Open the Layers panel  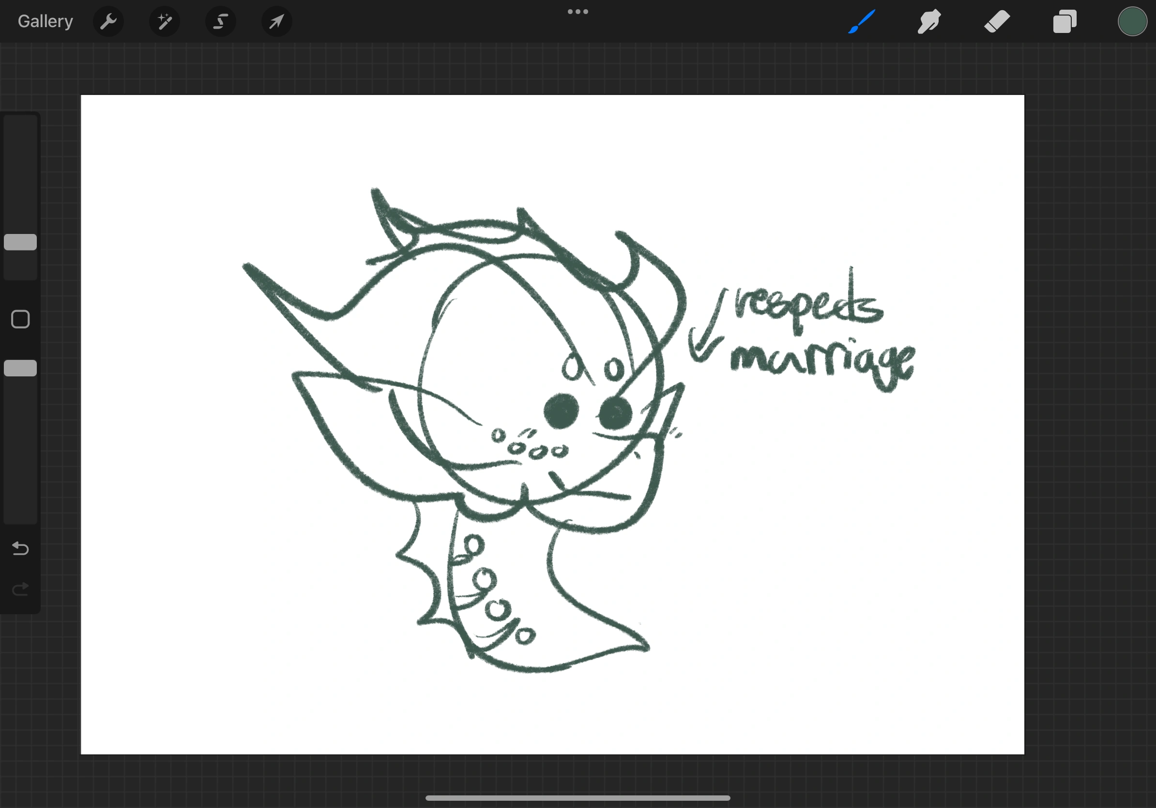point(1065,21)
